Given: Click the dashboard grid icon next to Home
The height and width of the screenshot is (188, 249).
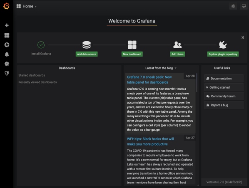Looking at the screenshot, I should point(19,6).
